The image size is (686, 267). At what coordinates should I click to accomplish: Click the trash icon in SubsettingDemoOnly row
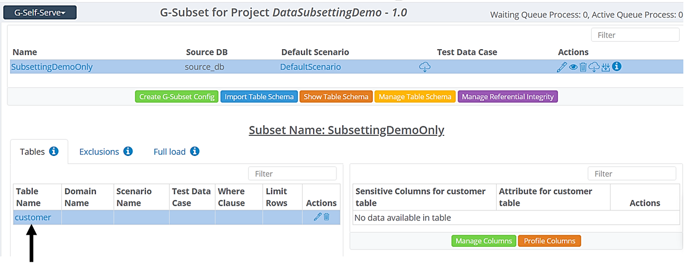click(583, 67)
